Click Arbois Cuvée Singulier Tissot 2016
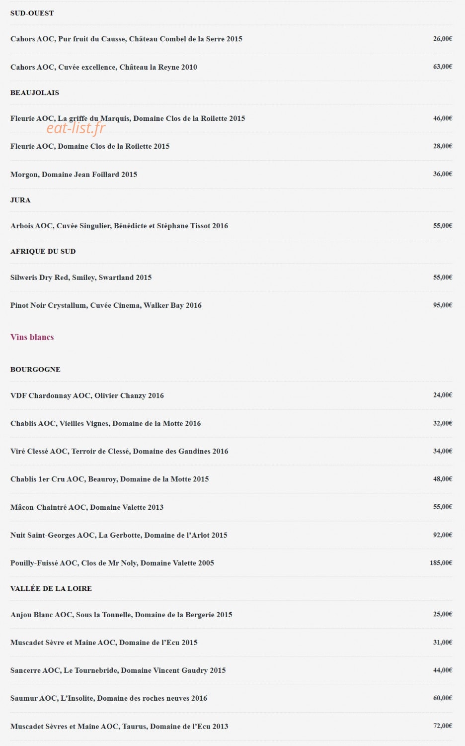 pos(119,226)
